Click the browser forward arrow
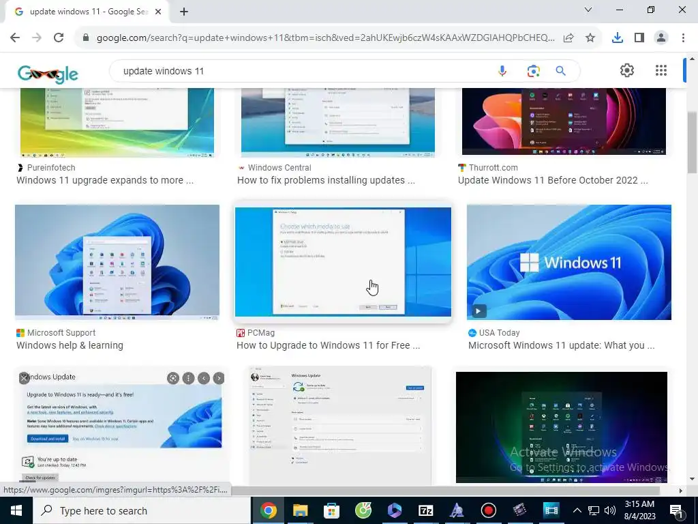Screen dimensions: 698x524 point(37,38)
